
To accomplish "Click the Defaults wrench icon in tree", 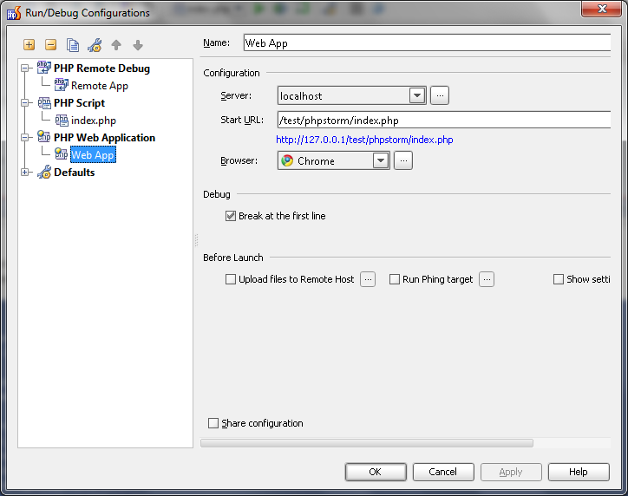I will [x=44, y=172].
